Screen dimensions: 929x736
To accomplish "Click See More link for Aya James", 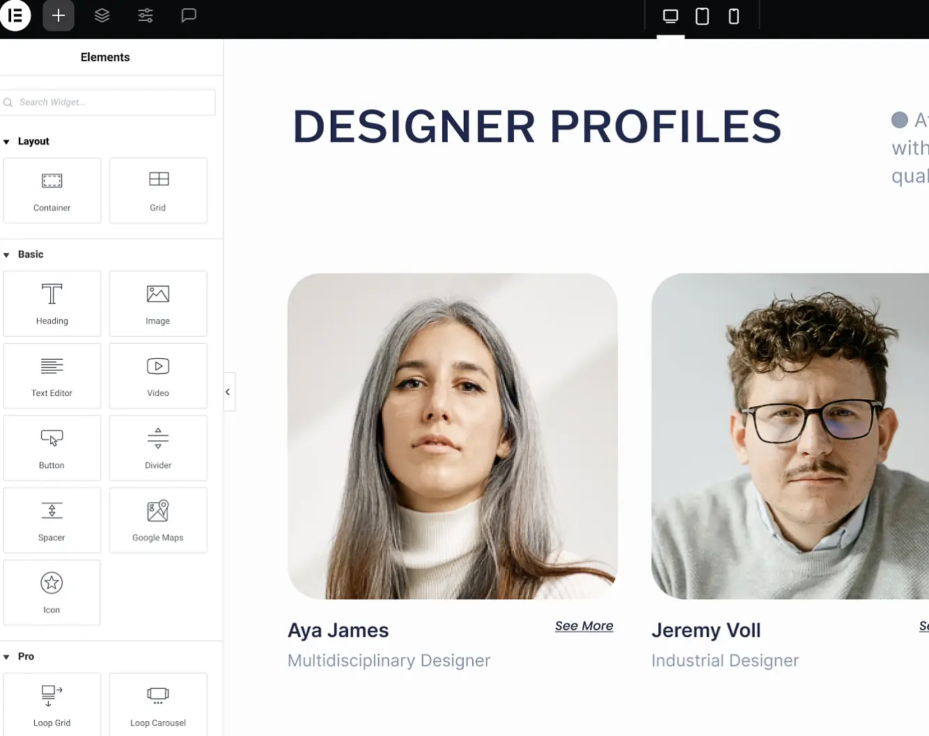I will (x=584, y=626).
